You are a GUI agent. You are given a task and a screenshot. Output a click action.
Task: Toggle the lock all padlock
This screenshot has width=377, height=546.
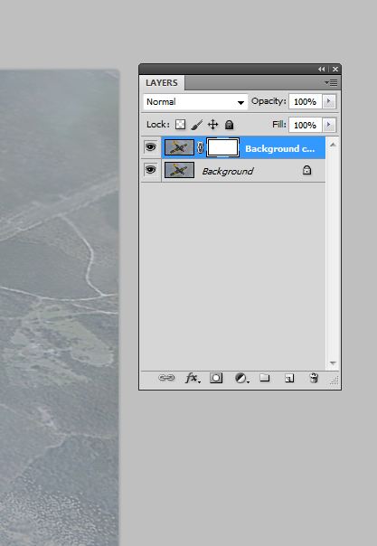229,125
